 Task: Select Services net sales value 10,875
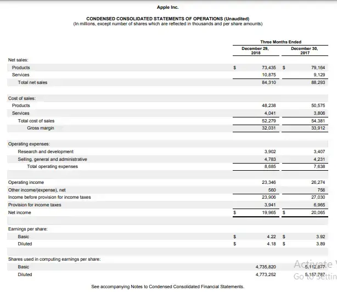[x=268, y=75]
